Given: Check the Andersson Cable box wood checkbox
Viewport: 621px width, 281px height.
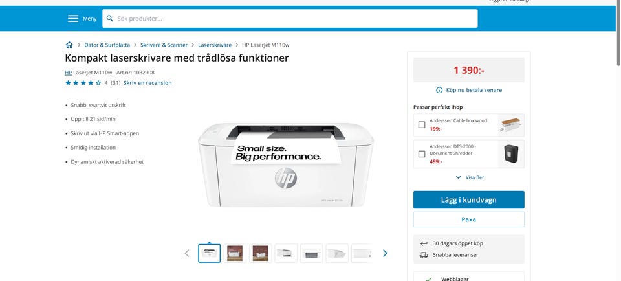Looking at the screenshot, I should tap(422, 124).
